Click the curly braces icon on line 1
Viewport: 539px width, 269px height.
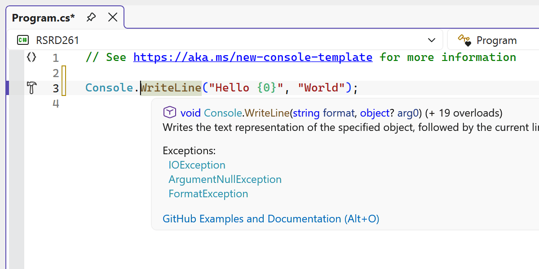[31, 57]
